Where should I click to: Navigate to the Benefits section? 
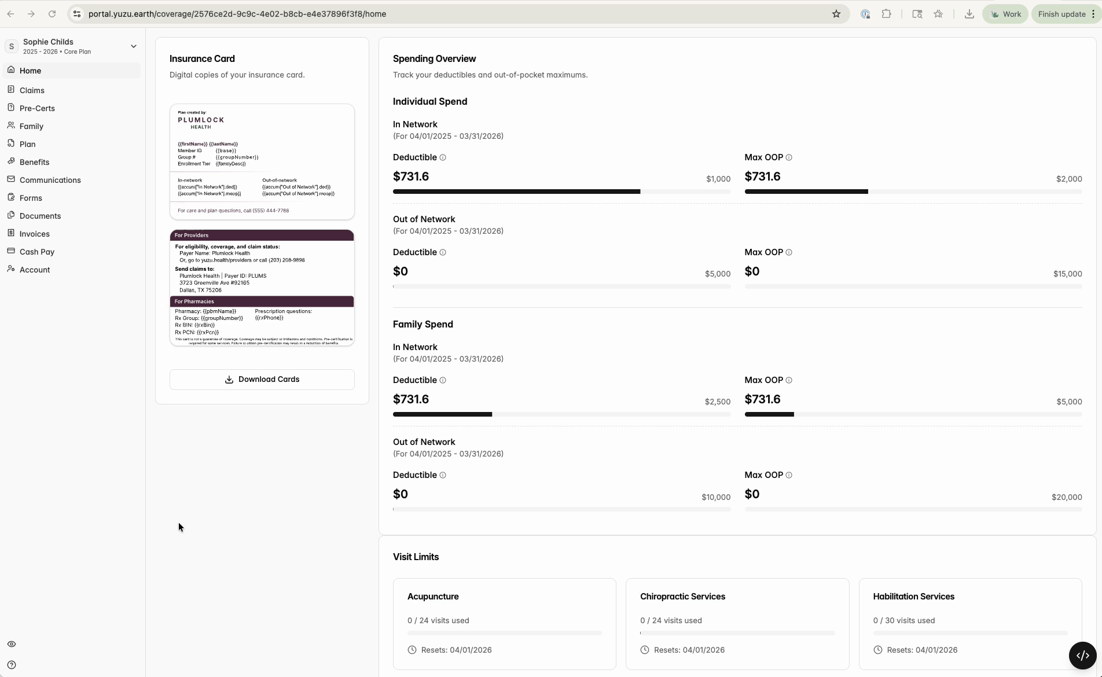pyautogui.click(x=34, y=162)
